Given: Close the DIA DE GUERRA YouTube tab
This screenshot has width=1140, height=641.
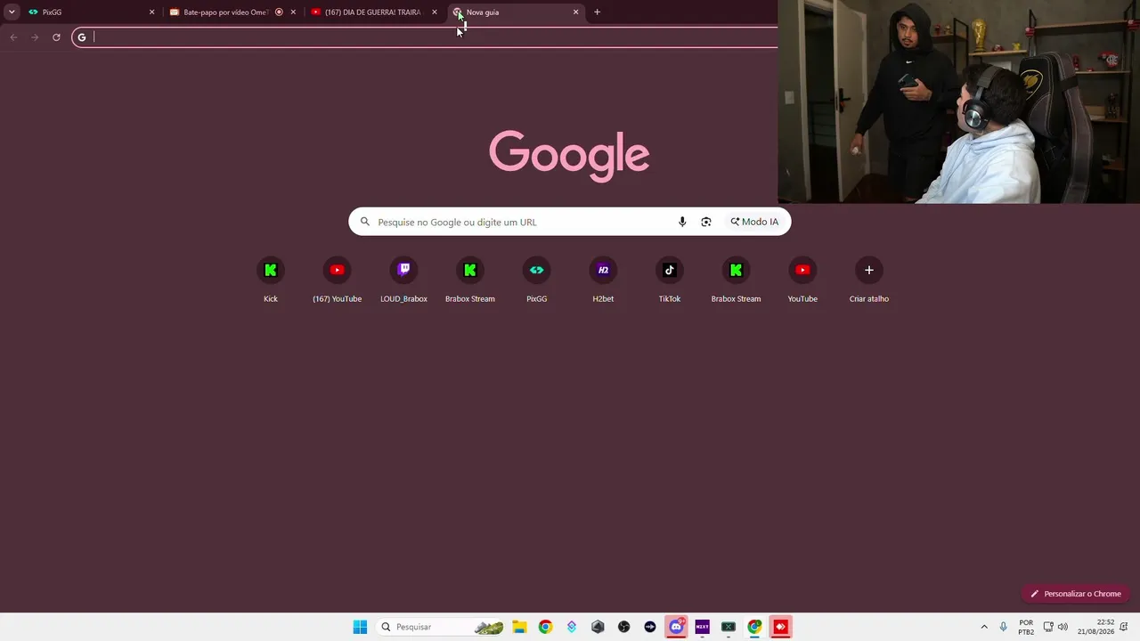Looking at the screenshot, I should pos(435,12).
